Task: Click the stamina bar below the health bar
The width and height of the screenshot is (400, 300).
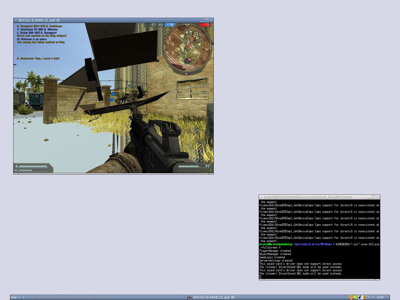Action: coord(33,170)
